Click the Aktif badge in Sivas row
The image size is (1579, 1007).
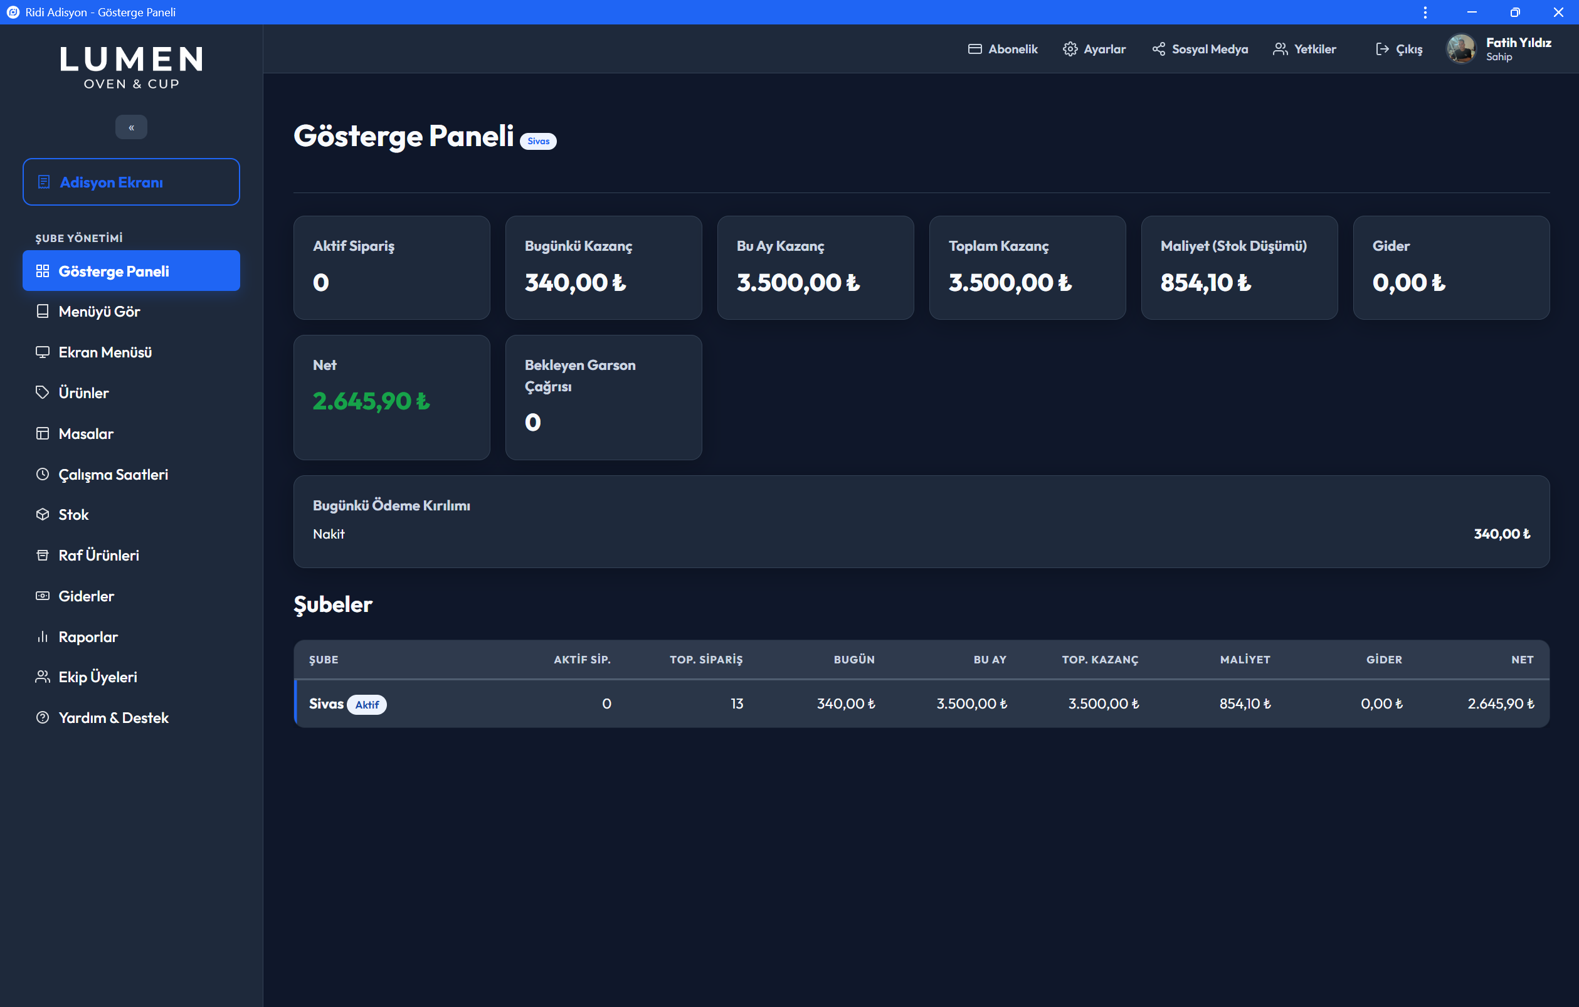tap(367, 705)
